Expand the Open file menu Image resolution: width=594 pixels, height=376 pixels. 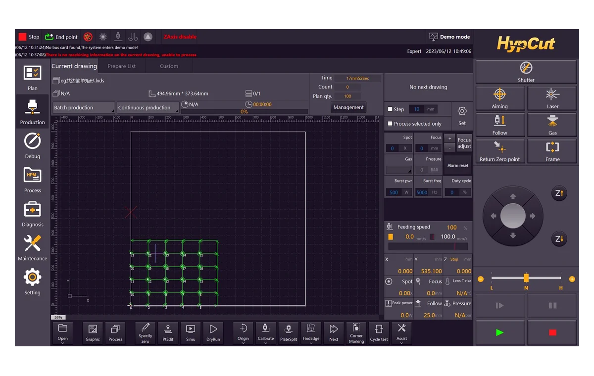(63, 333)
